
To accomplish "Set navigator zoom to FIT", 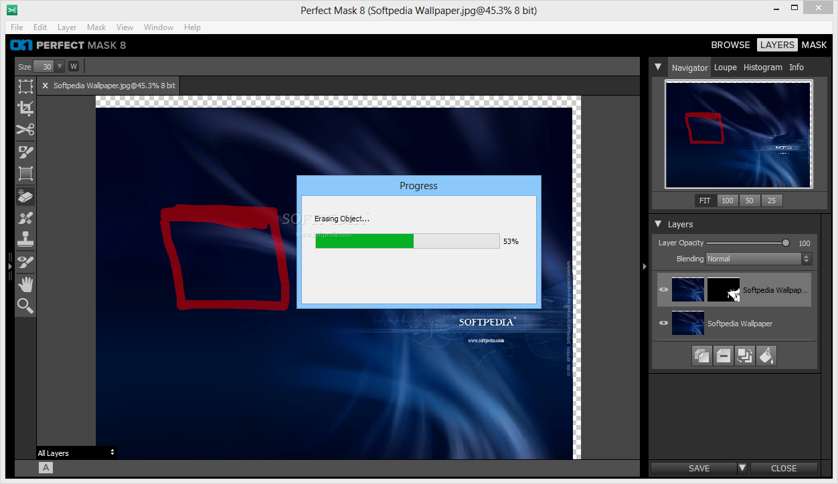I will pos(705,201).
